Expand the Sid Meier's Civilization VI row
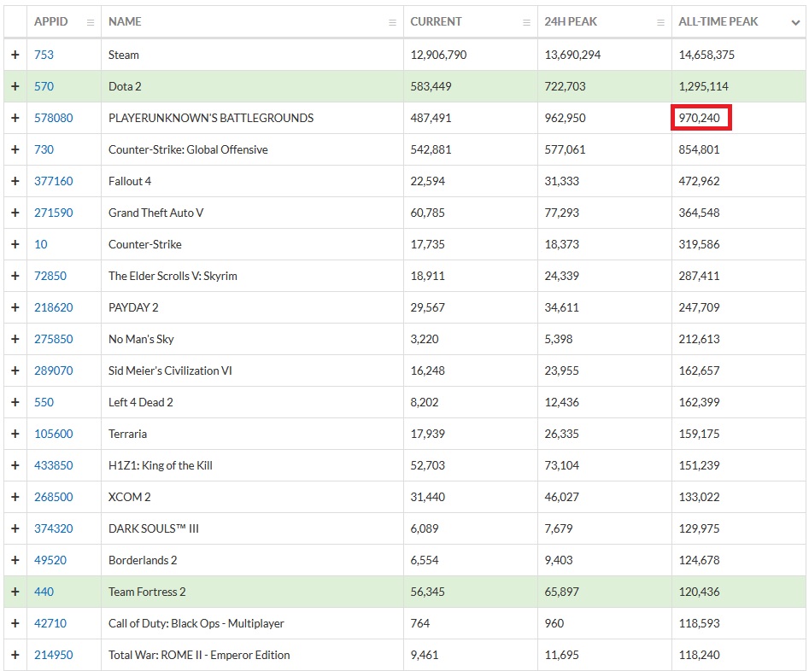The width and height of the screenshot is (809, 671). pyautogui.click(x=15, y=371)
